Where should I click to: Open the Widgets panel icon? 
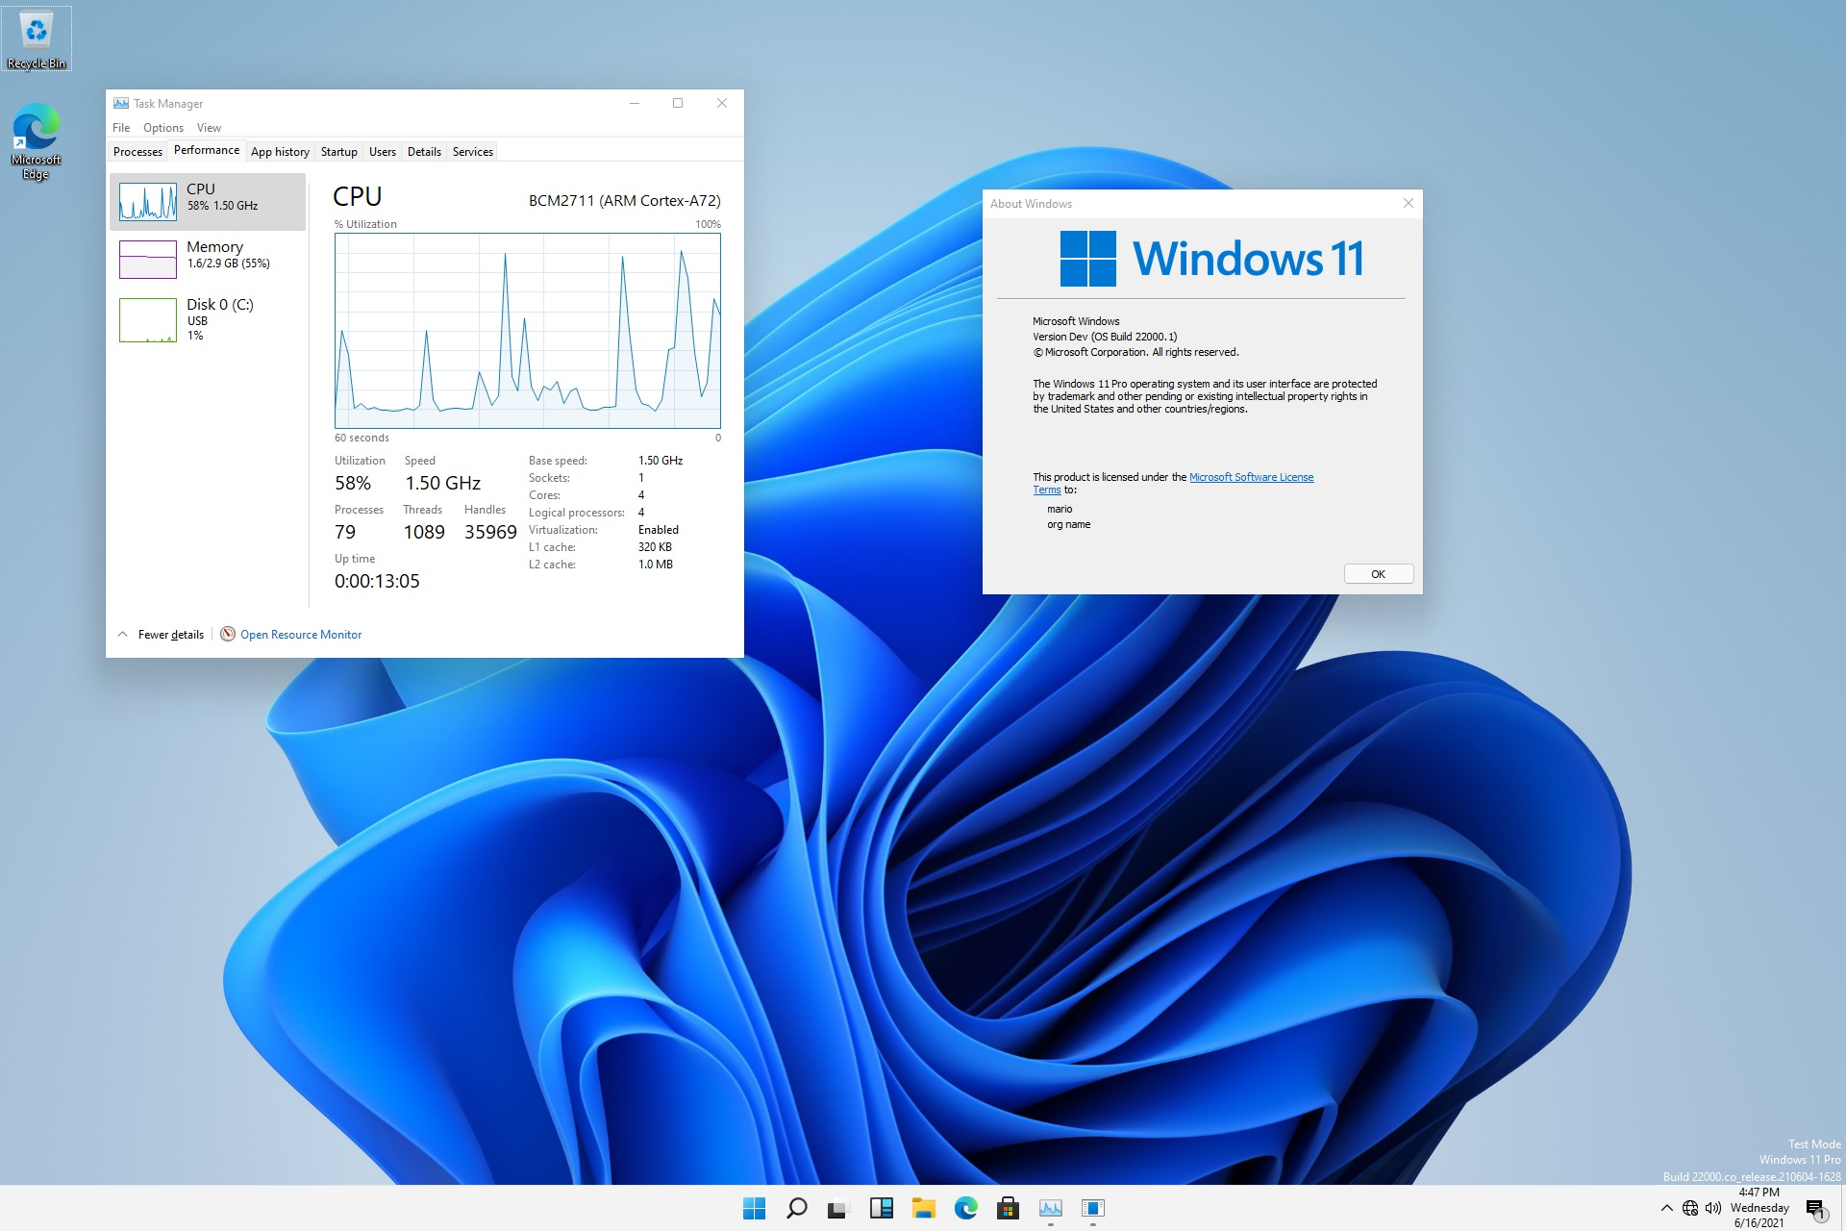coord(881,1208)
